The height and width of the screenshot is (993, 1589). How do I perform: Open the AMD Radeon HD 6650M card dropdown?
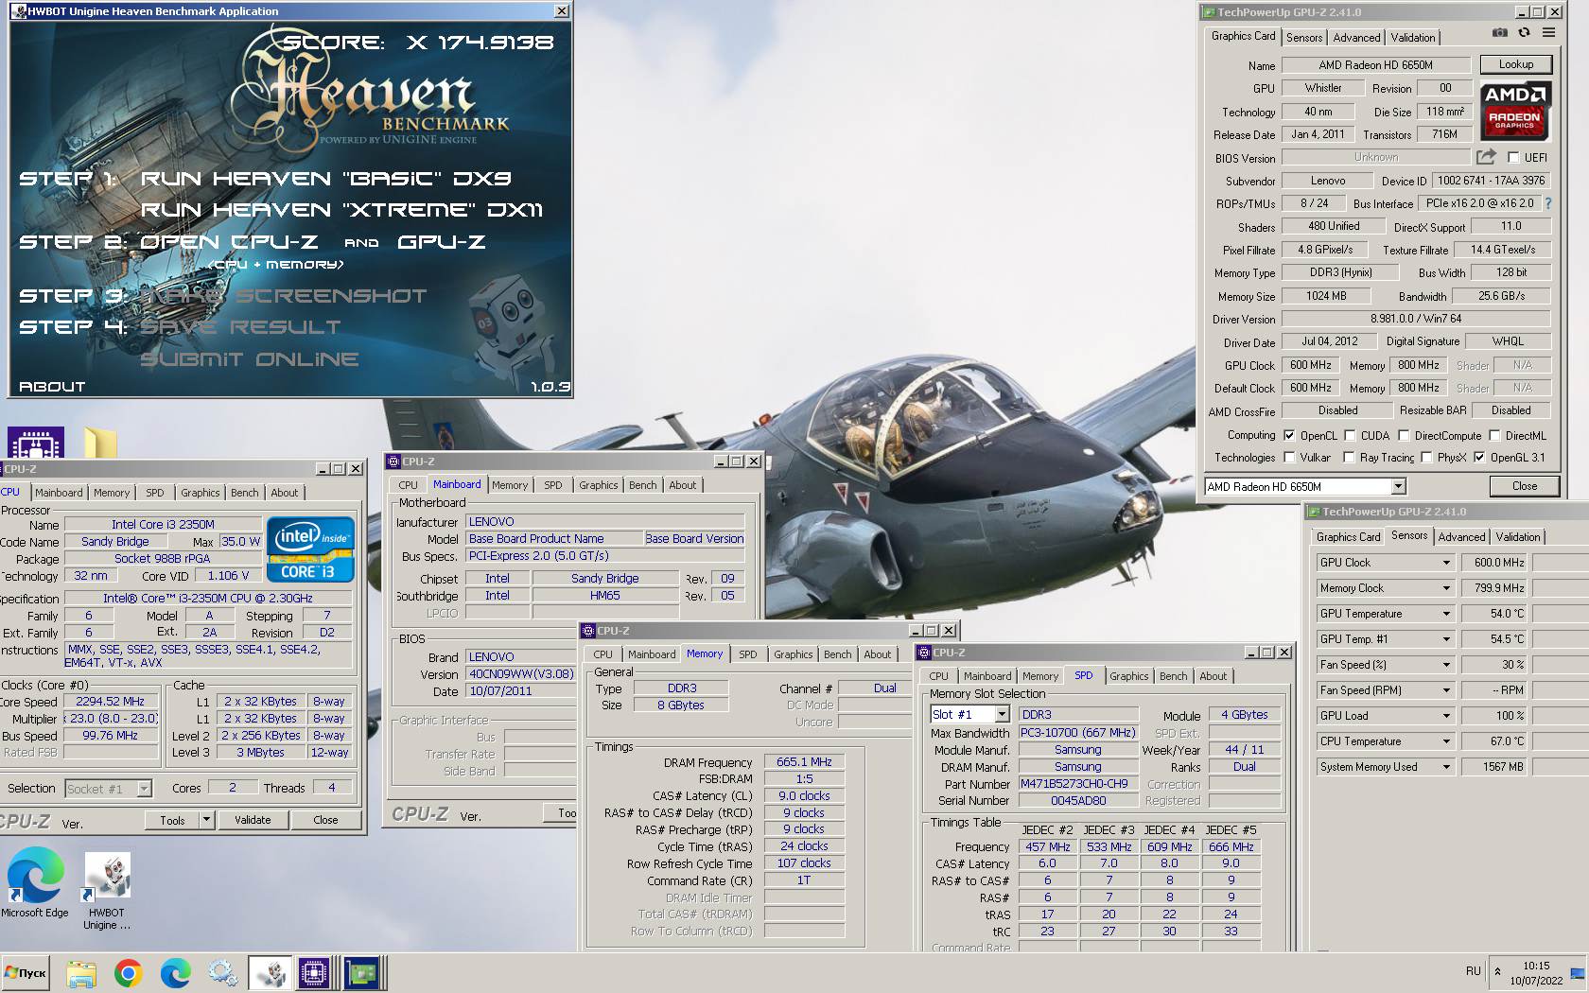click(x=1398, y=487)
